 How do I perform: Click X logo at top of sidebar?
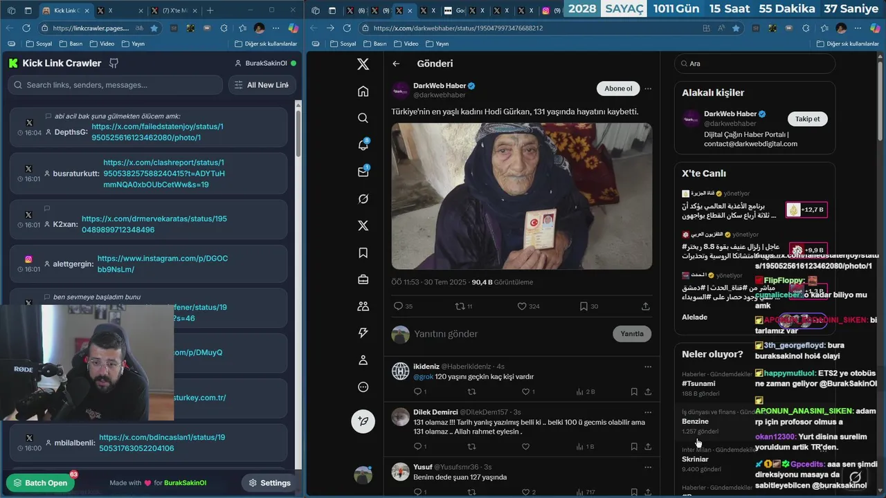pos(363,64)
